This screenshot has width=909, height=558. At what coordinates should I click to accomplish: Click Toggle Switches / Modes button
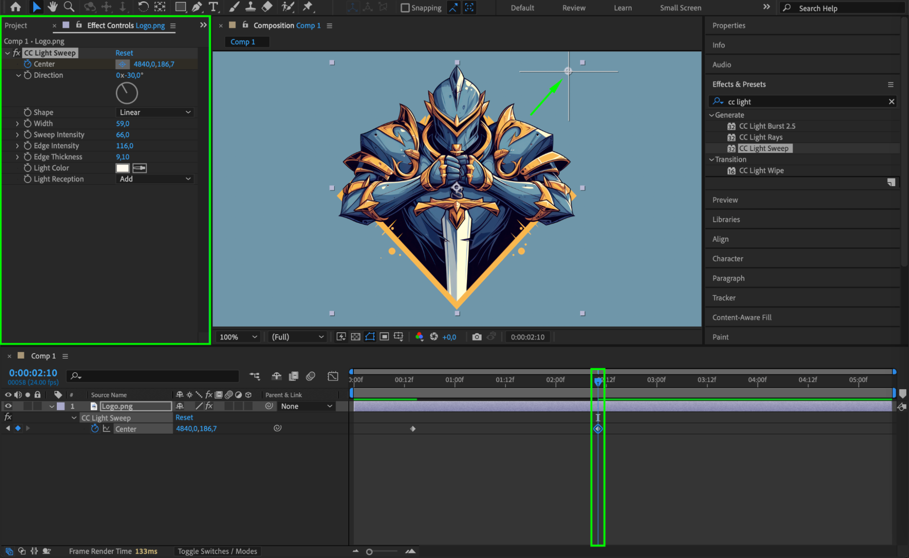pos(217,551)
